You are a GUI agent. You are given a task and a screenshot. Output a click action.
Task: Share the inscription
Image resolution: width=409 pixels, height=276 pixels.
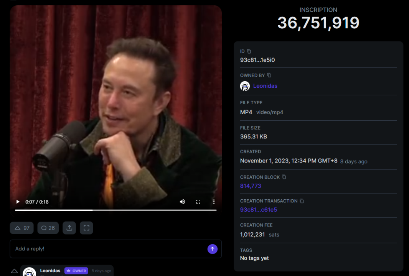point(69,228)
